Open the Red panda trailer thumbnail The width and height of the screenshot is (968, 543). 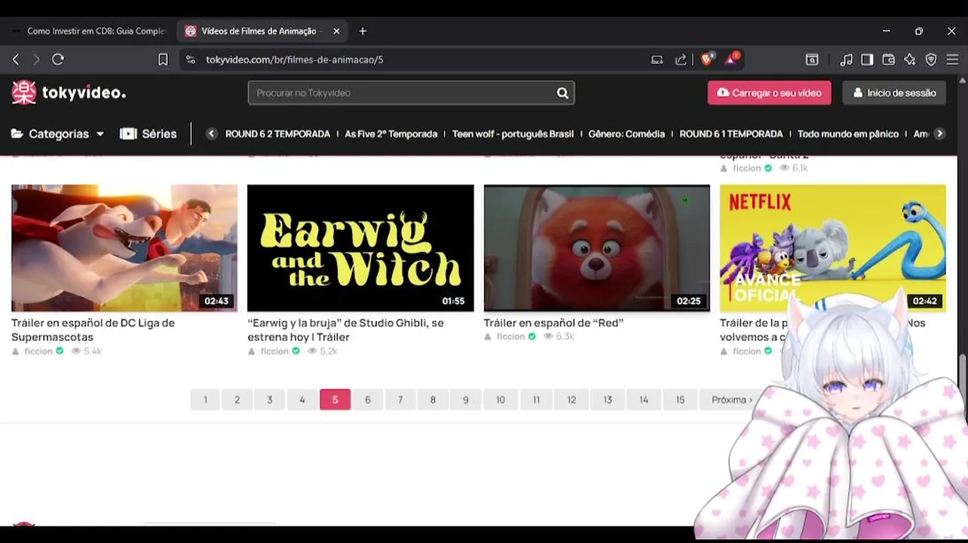[596, 248]
